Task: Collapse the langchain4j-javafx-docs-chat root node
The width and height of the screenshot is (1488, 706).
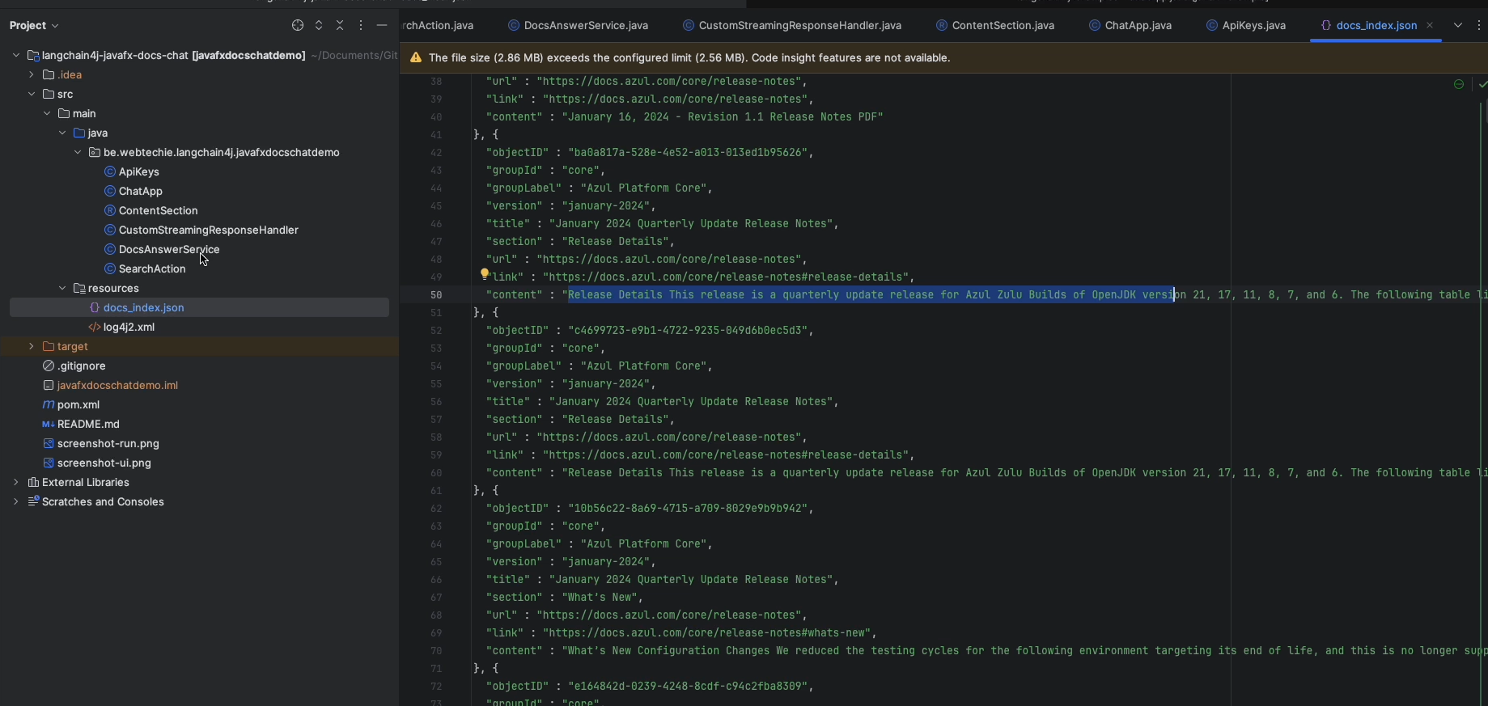Action: [x=16, y=55]
